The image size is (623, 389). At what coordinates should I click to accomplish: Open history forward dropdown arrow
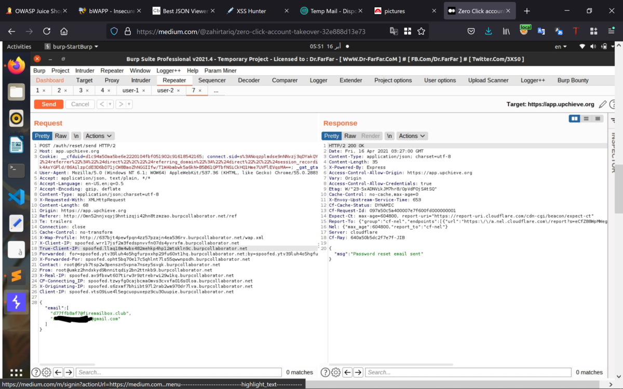click(129, 104)
